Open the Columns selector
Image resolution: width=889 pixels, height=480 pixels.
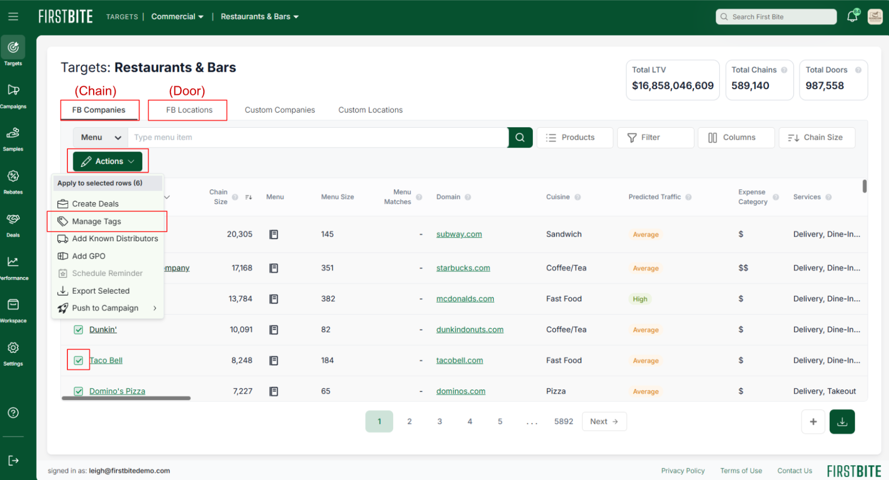click(x=736, y=137)
